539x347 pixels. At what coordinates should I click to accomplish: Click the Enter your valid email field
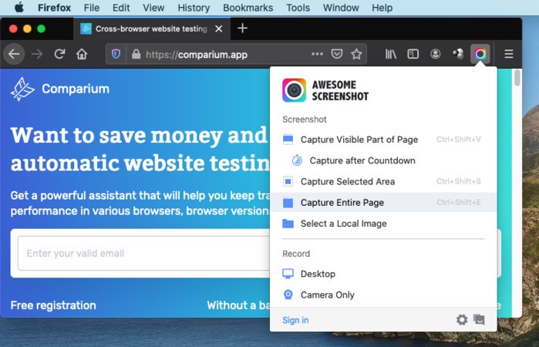143,253
